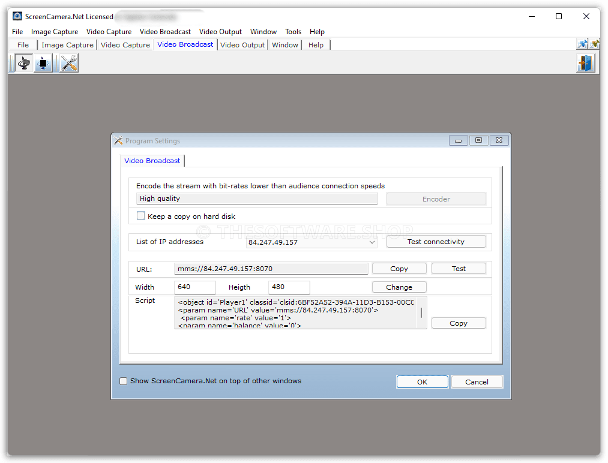
Task: Switch to the Image Capture tab
Action: click(x=67, y=45)
